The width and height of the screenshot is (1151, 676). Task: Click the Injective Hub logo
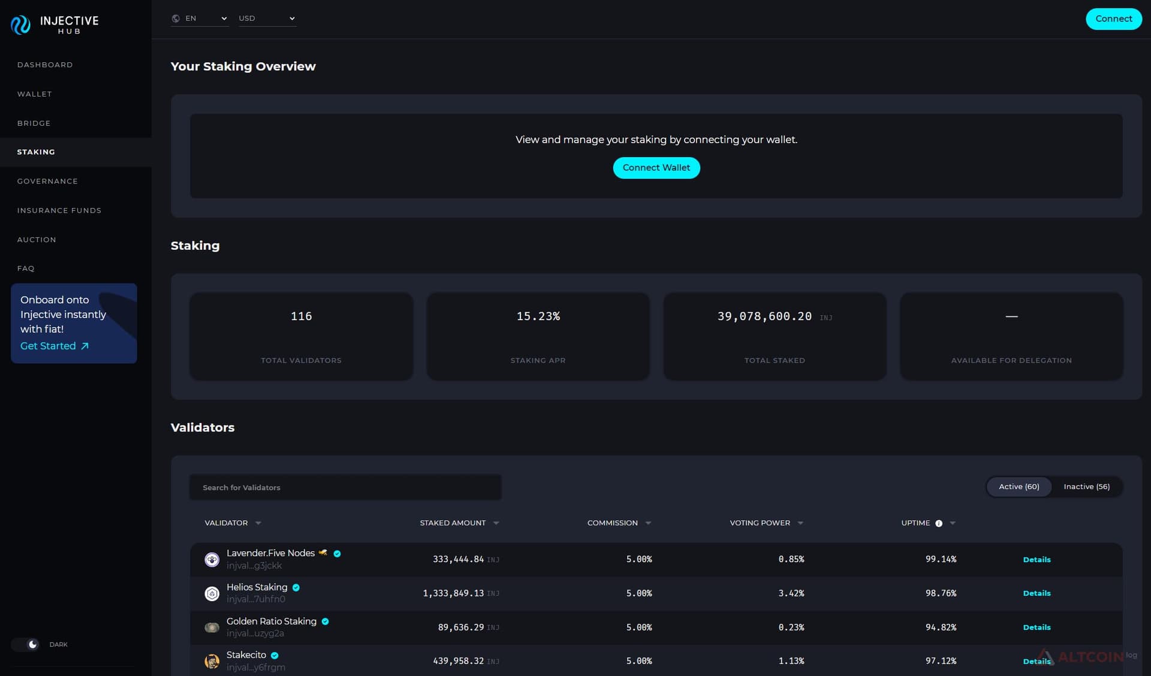tap(55, 25)
